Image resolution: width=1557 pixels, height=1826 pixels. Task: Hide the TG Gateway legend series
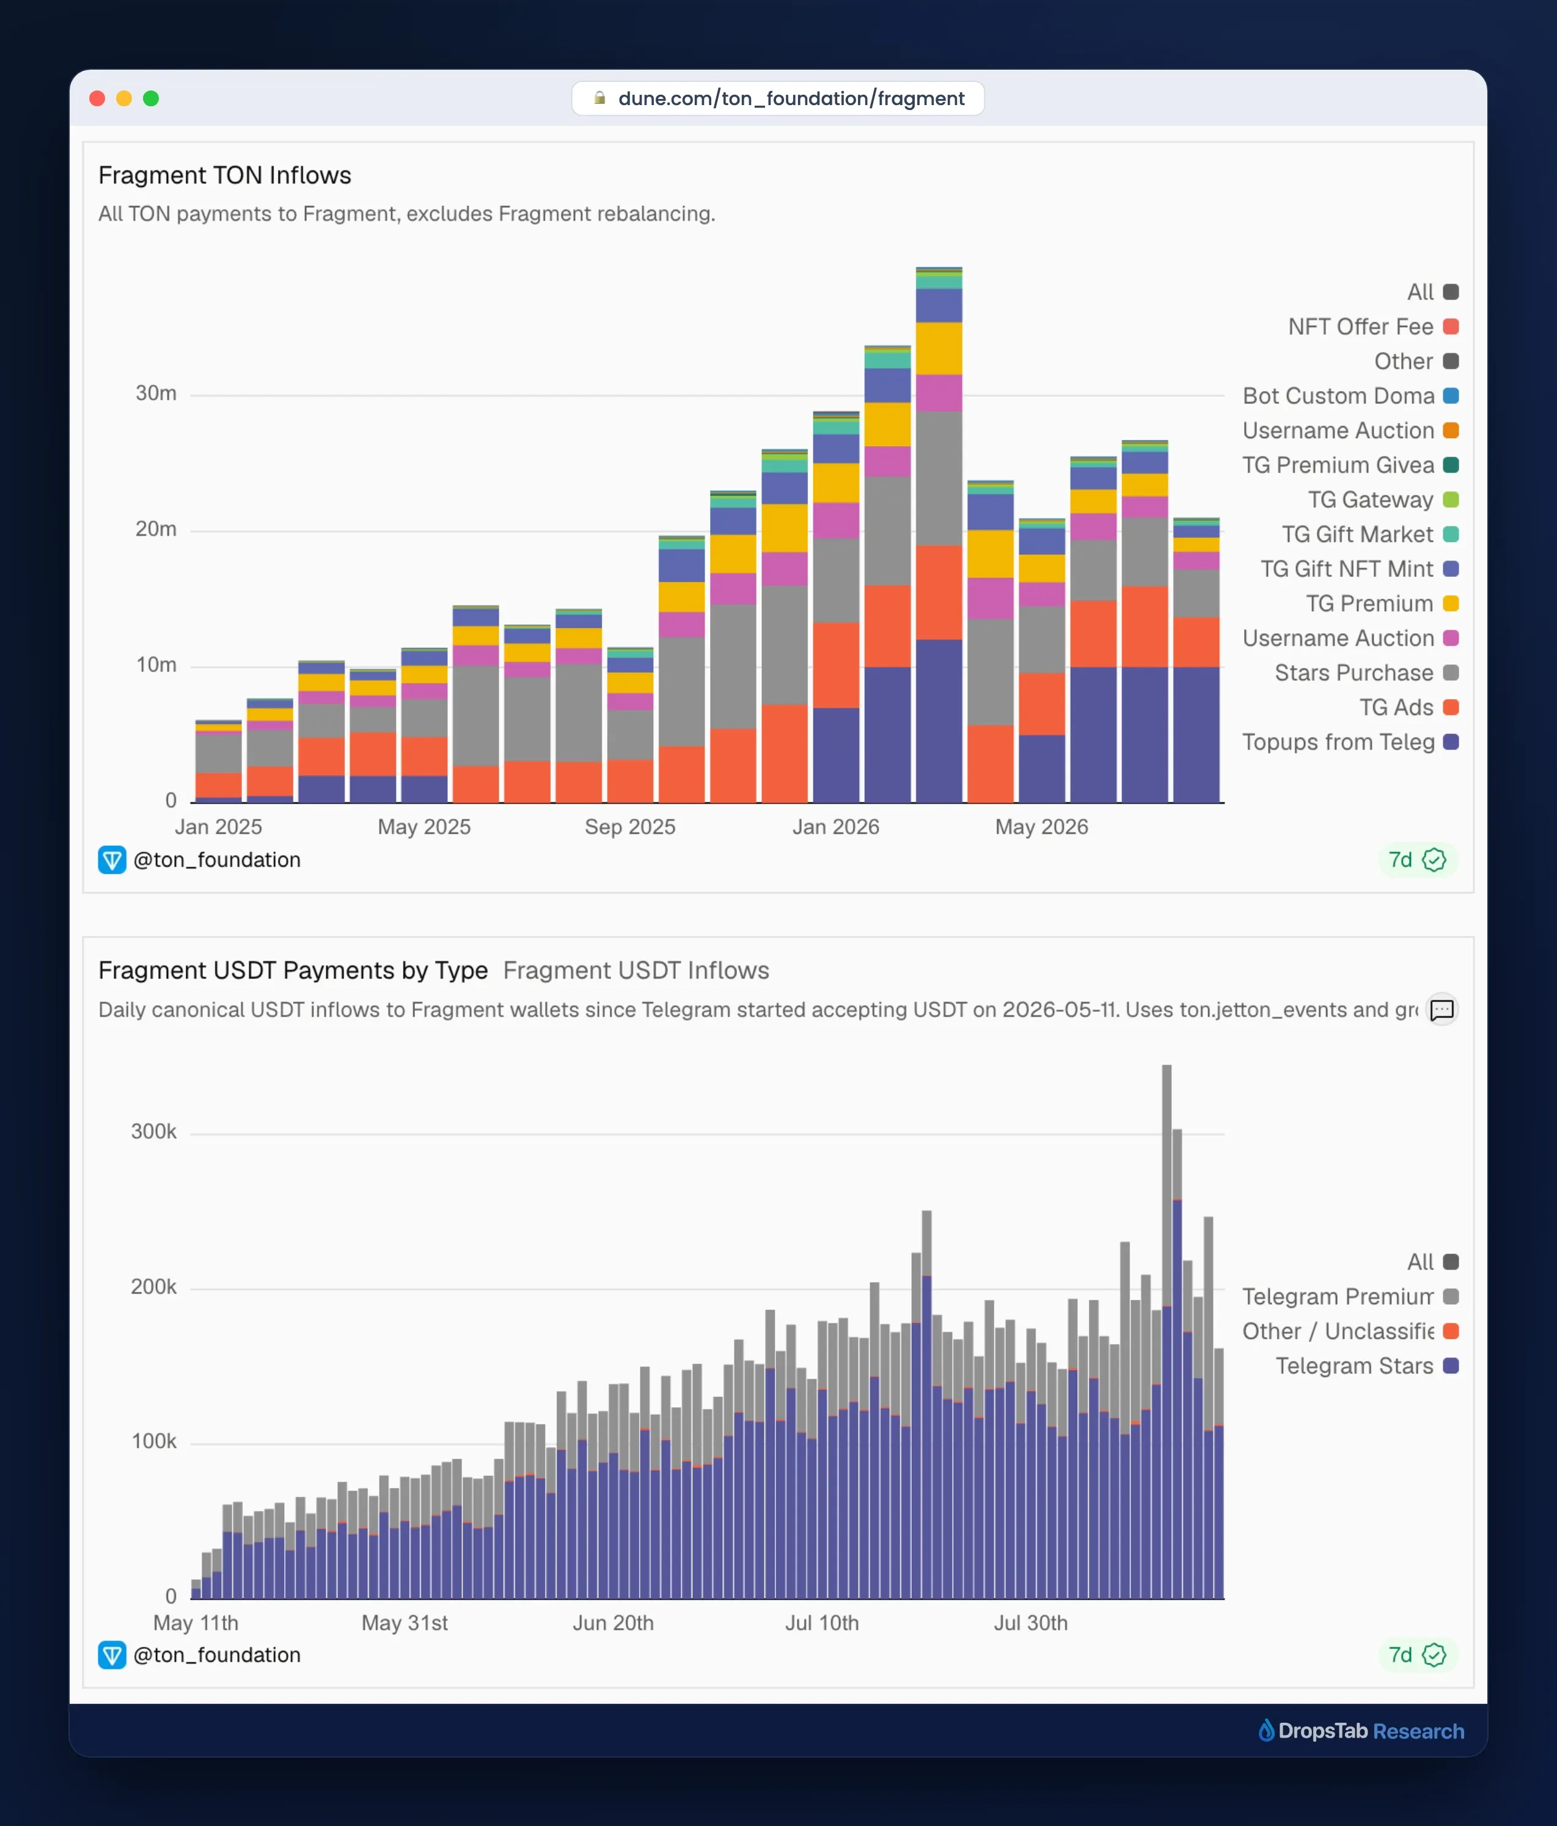pyautogui.click(x=1382, y=500)
